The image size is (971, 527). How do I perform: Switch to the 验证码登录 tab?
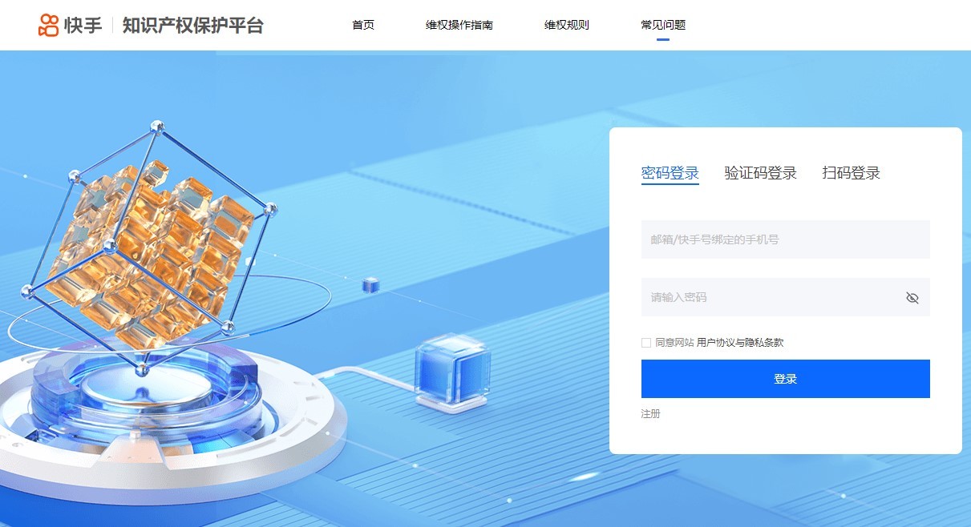761,173
